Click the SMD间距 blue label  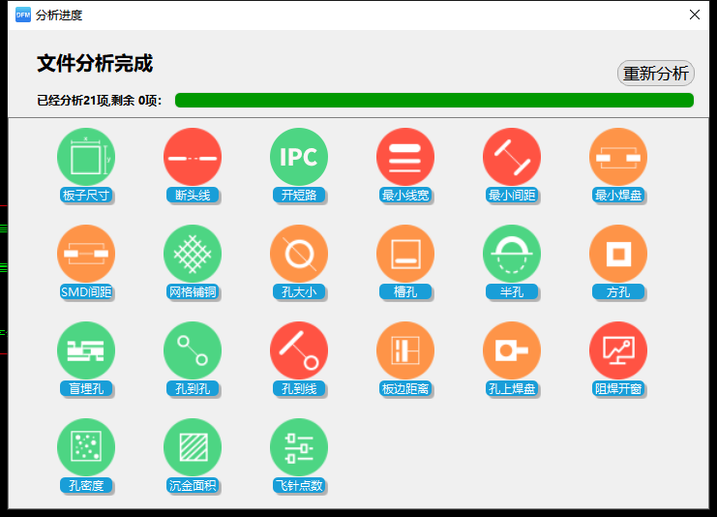coord(86,291)
